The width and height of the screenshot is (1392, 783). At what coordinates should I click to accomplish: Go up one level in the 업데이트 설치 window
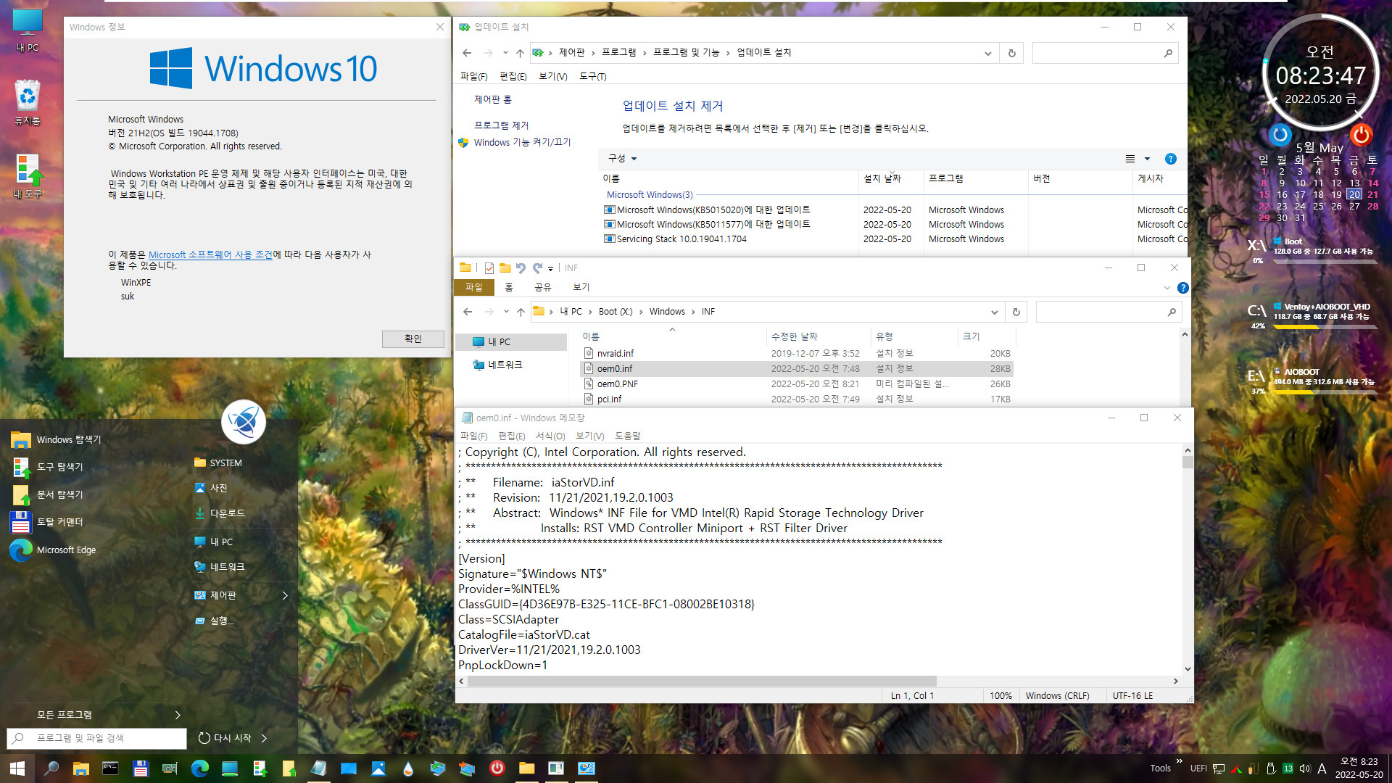520,53
